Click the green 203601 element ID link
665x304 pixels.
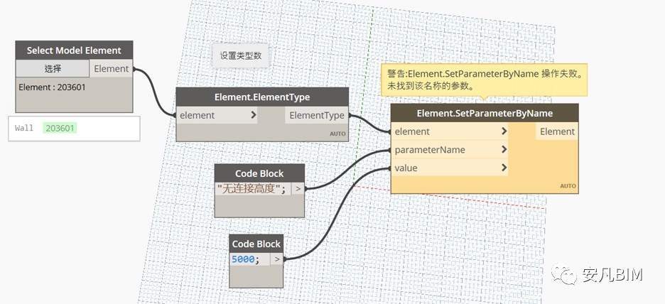pyautogui.click(x=60, y=128)
